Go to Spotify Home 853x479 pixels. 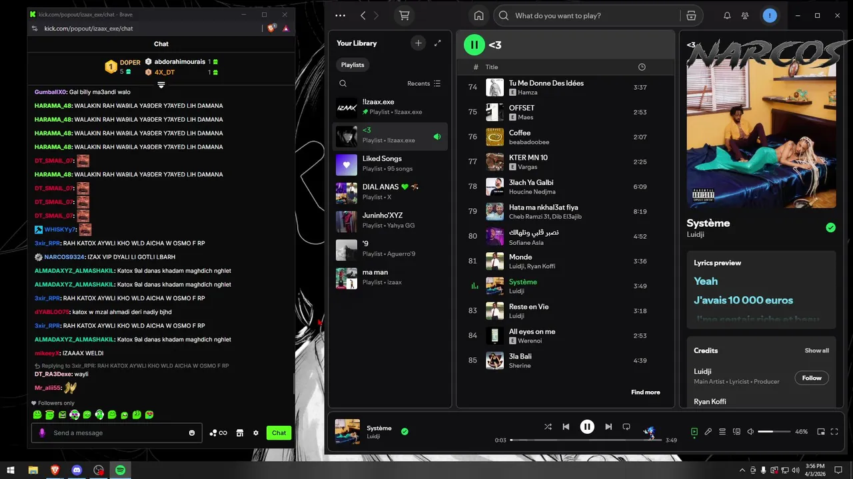[x=478, y=15]
